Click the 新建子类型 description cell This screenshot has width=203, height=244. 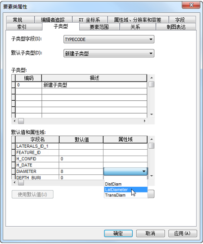[94, 85]
